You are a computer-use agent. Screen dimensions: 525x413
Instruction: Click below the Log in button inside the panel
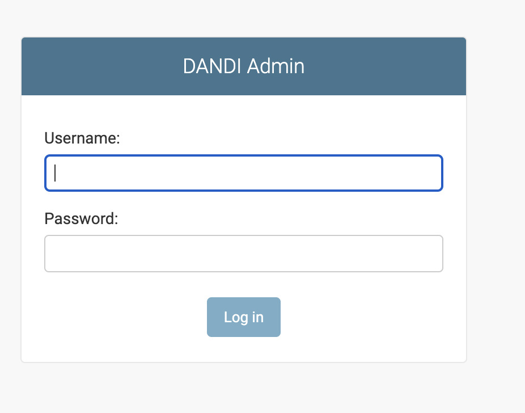click(244, 349)
